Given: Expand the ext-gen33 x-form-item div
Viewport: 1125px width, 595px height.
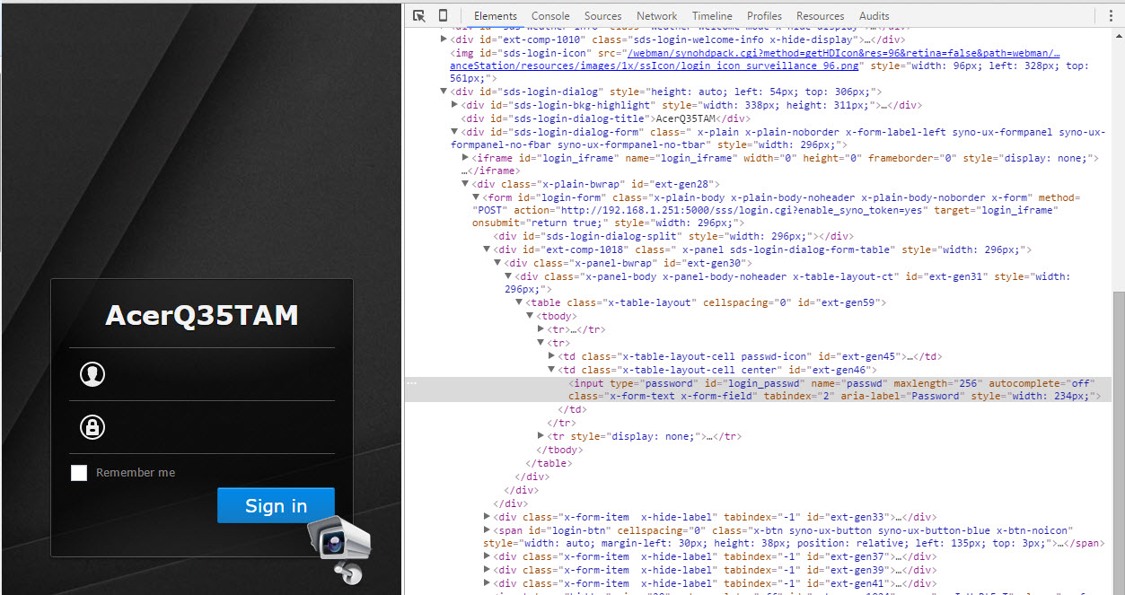Looking at the screenshot, I should [x=487, y=517].
